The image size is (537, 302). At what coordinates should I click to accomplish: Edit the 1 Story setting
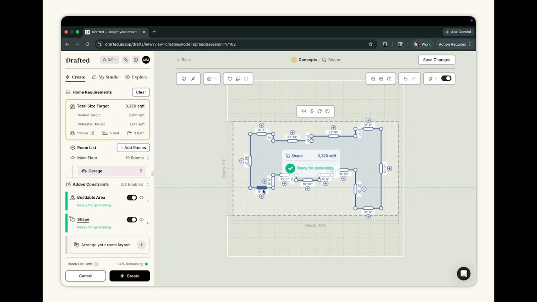click(x=92, y=133)
